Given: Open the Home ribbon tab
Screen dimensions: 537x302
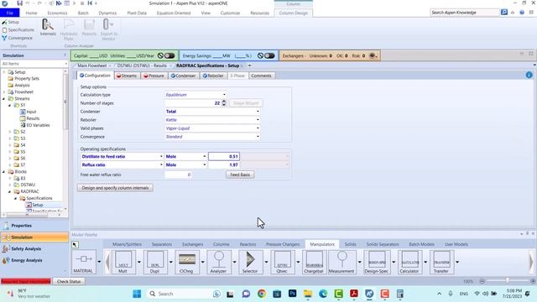Looking at the screenshot, I should [x=31, y=13].
